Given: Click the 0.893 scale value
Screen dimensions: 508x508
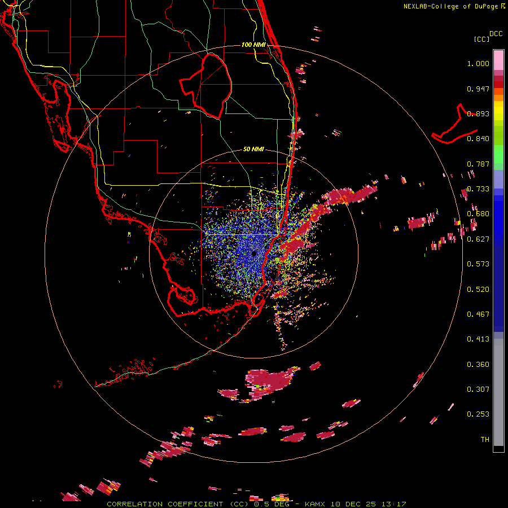Looking at the screenshot, I should pyautogui.click(x=478, y=113).
